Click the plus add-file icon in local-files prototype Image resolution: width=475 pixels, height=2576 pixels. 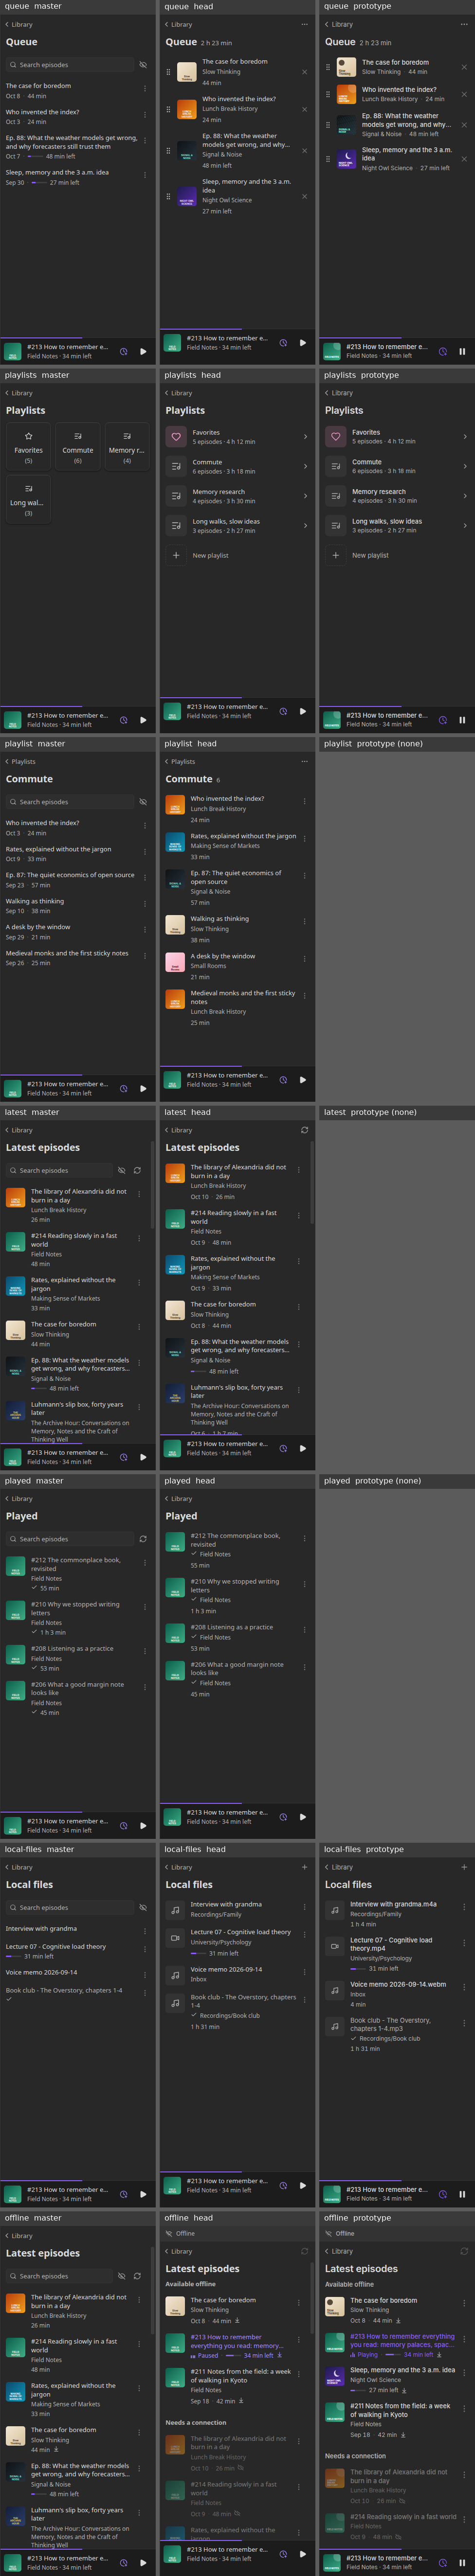464,1867
